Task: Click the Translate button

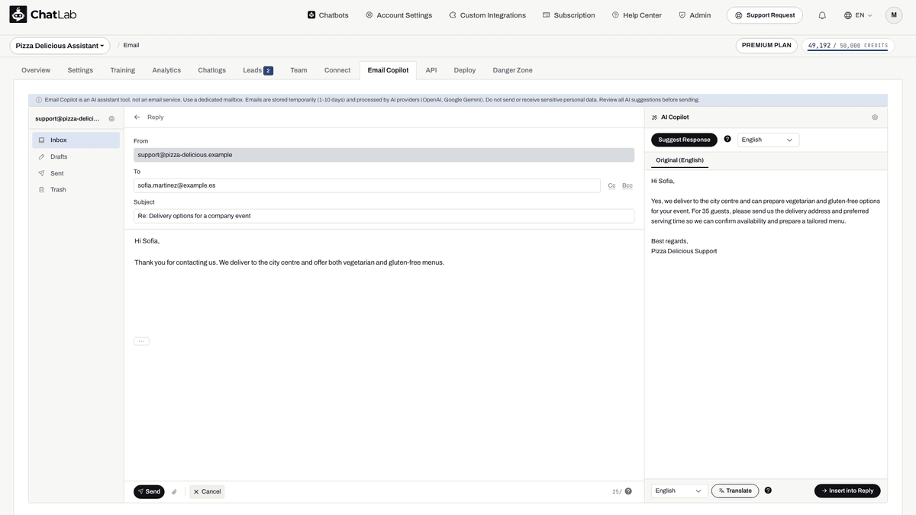Action: click(735, 491)
